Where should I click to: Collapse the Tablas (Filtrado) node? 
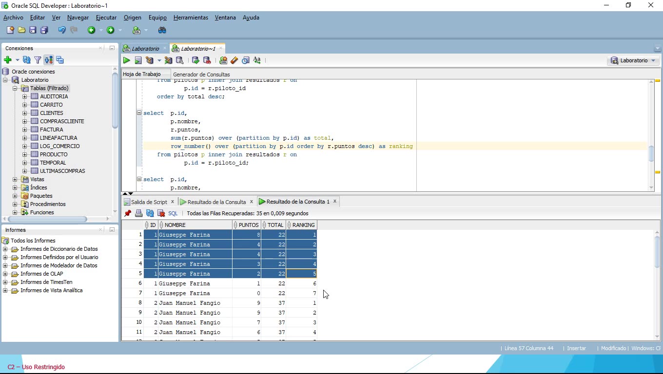pyautogui.click(x=15, y=88)
